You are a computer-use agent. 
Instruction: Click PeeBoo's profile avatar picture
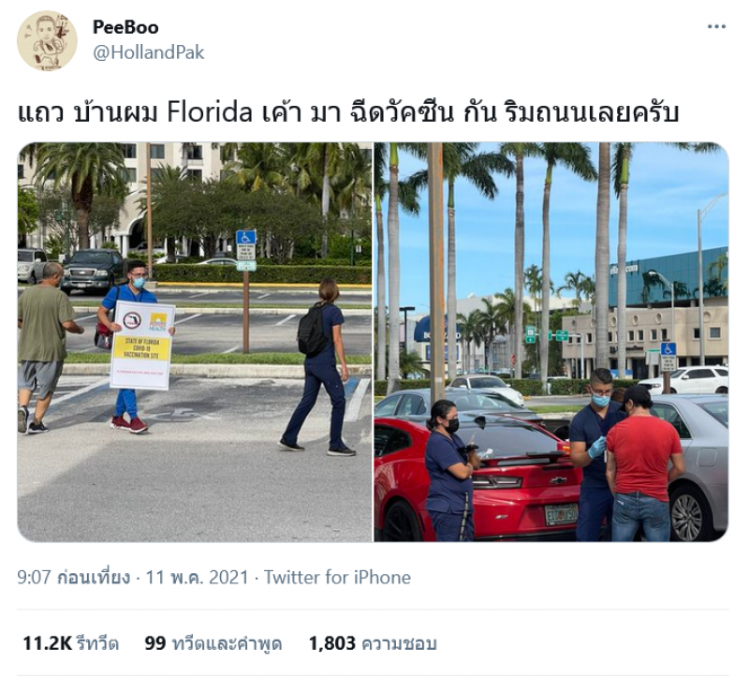tap(47, 40)
